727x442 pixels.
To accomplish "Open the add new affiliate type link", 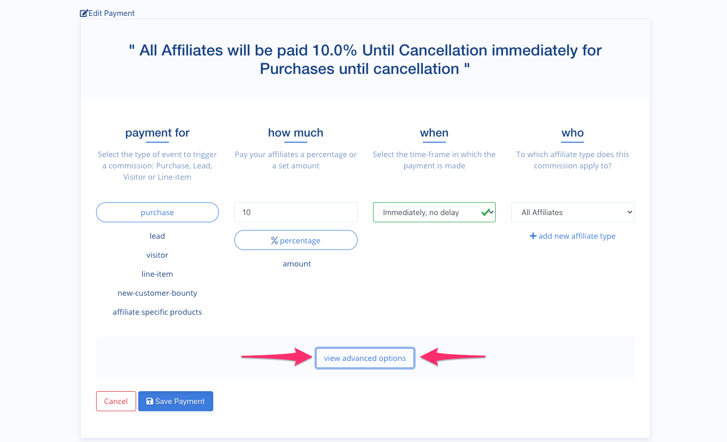I will click(x=572, y=236).
